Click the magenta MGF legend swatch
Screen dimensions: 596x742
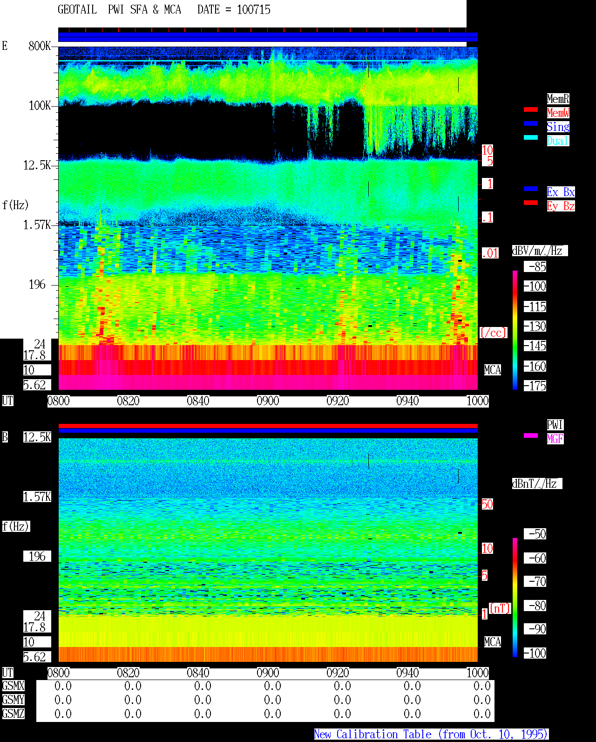531,436
